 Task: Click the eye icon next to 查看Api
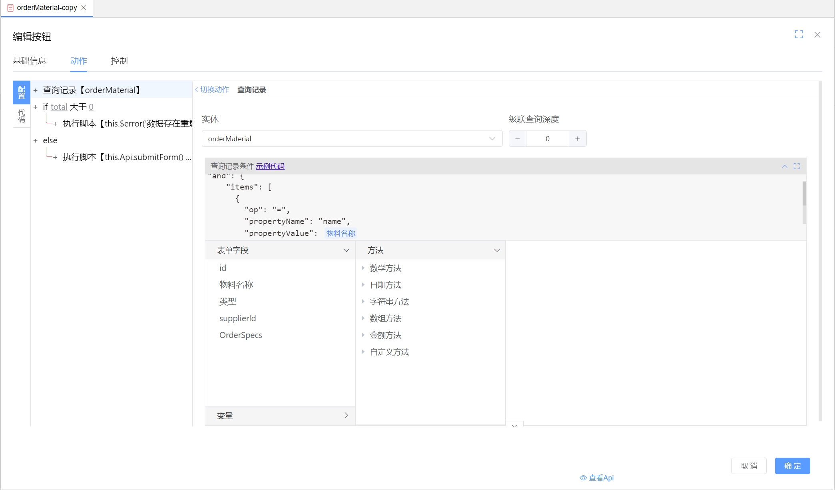(x=583, y=478)
